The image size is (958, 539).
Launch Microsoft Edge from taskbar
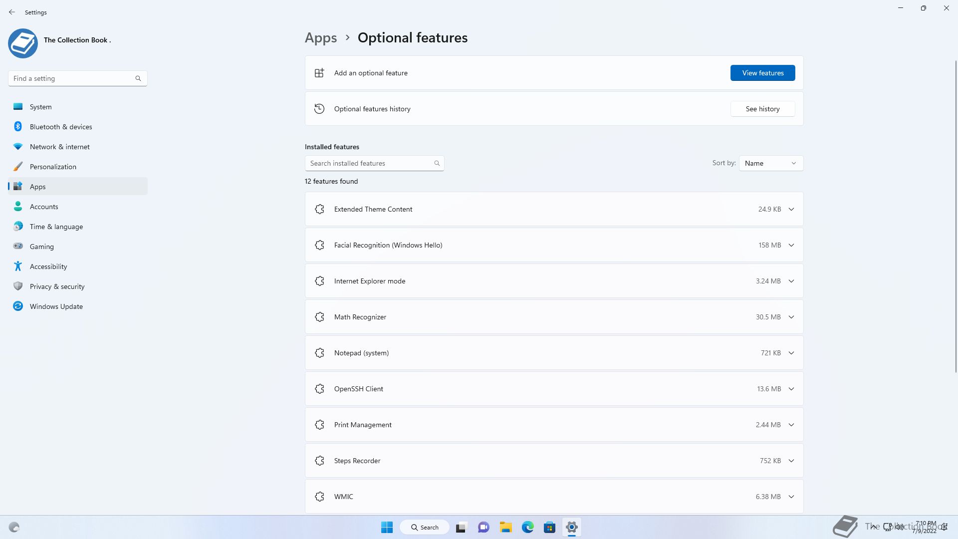[527, 527]
